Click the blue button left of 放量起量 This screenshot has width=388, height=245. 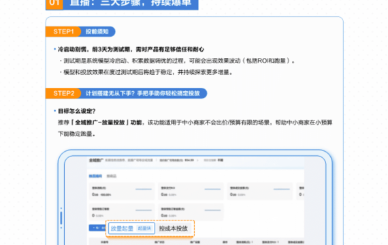click(97, 228)
